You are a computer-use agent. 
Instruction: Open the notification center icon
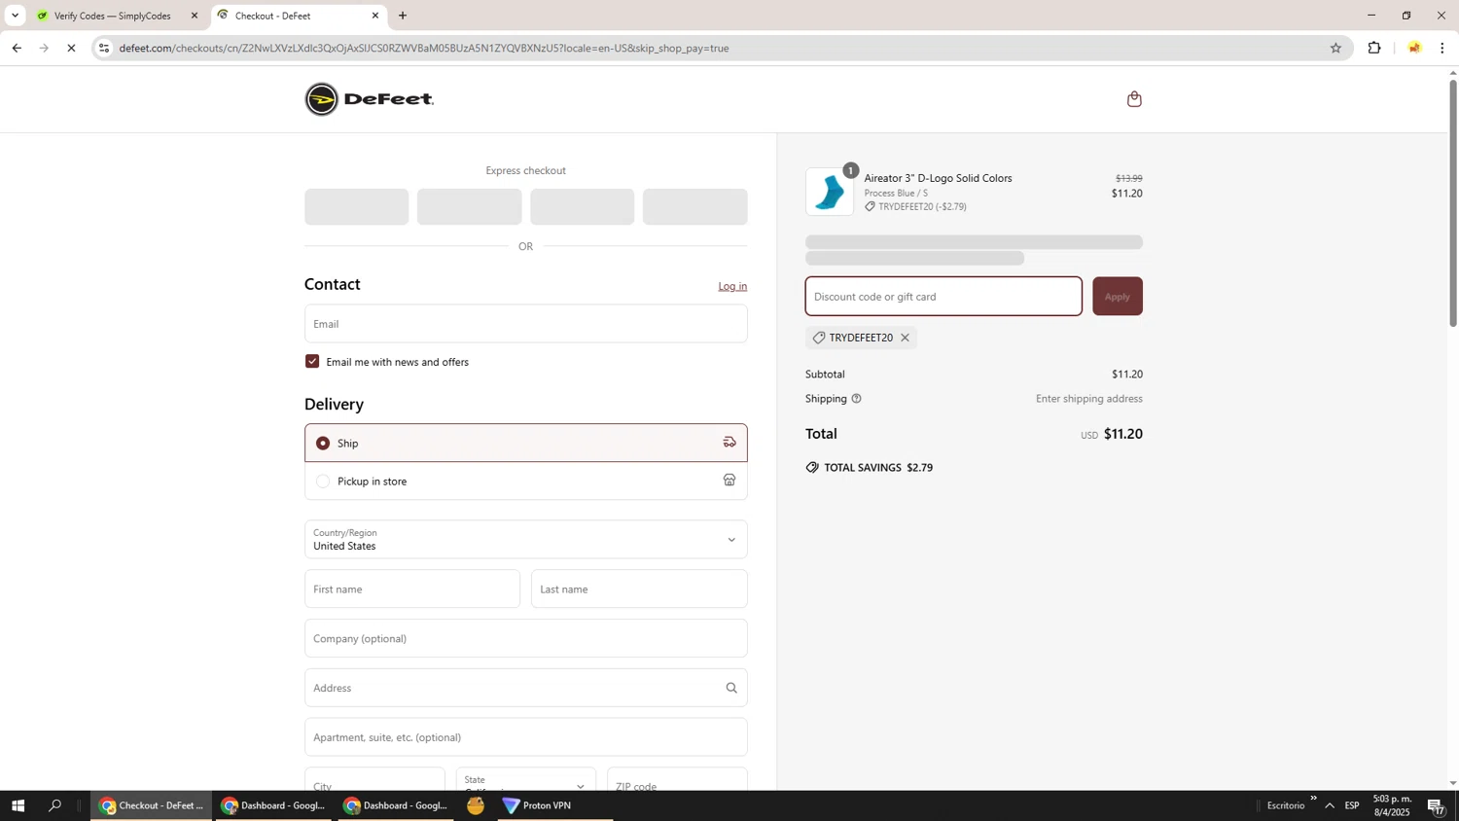coord(1436,805)
